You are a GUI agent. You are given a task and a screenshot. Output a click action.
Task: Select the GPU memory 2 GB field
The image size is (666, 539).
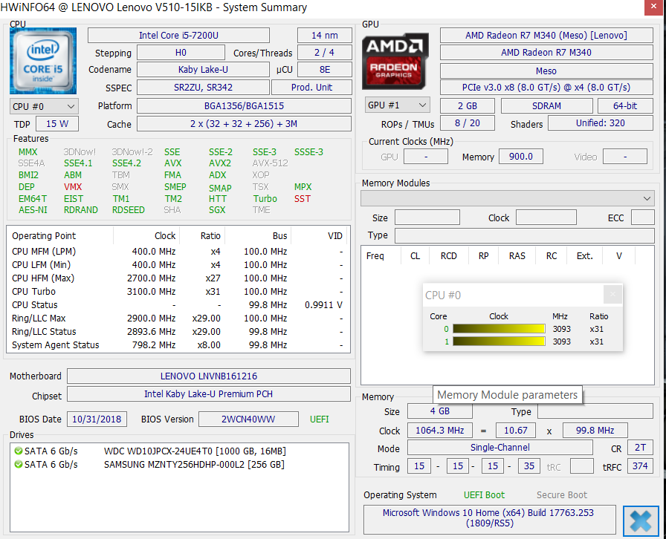coord(468,105)
